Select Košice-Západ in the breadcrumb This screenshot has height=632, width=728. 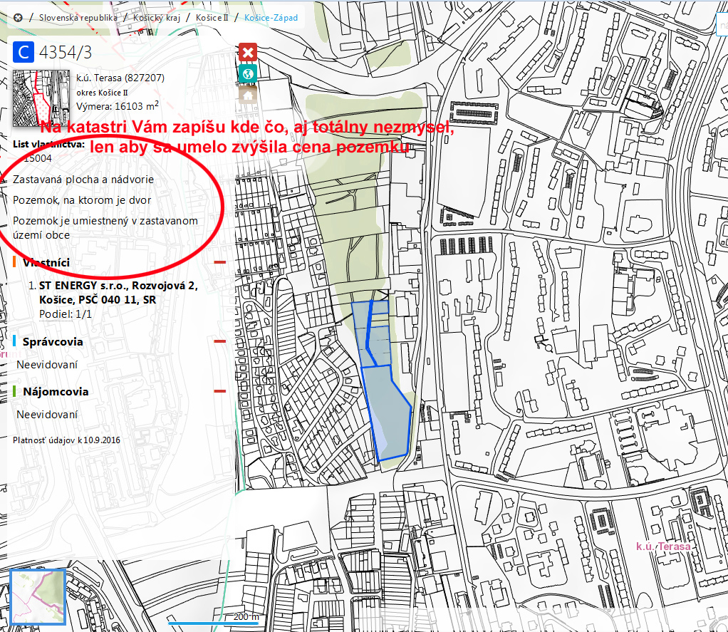271,18
